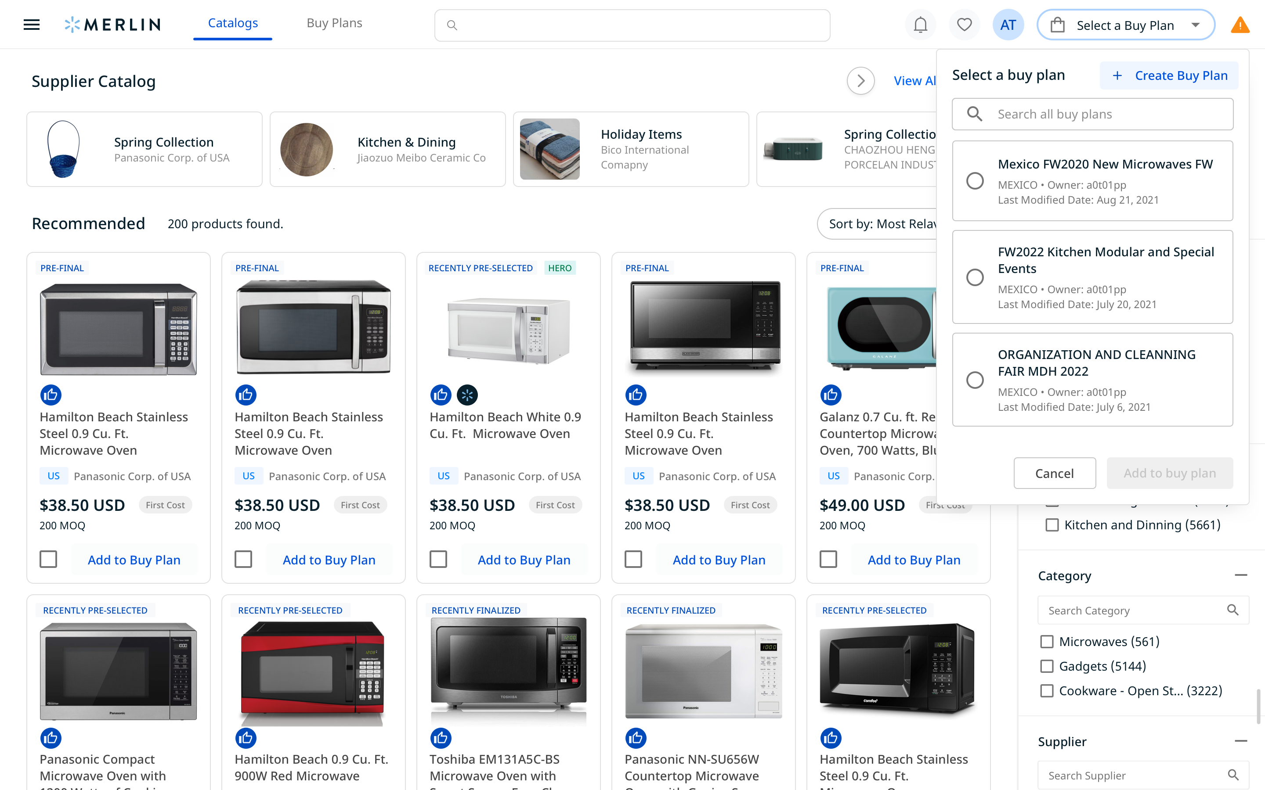Collapse the Category filter section
Screen dimensions: 1265x790
click(1241, 575)
